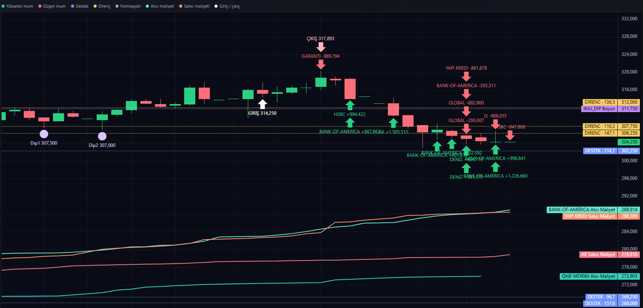Click the green arrow above AK +1.505.515
The height and width of the screenshot is (308, 643).
click(x=393, y=122)
